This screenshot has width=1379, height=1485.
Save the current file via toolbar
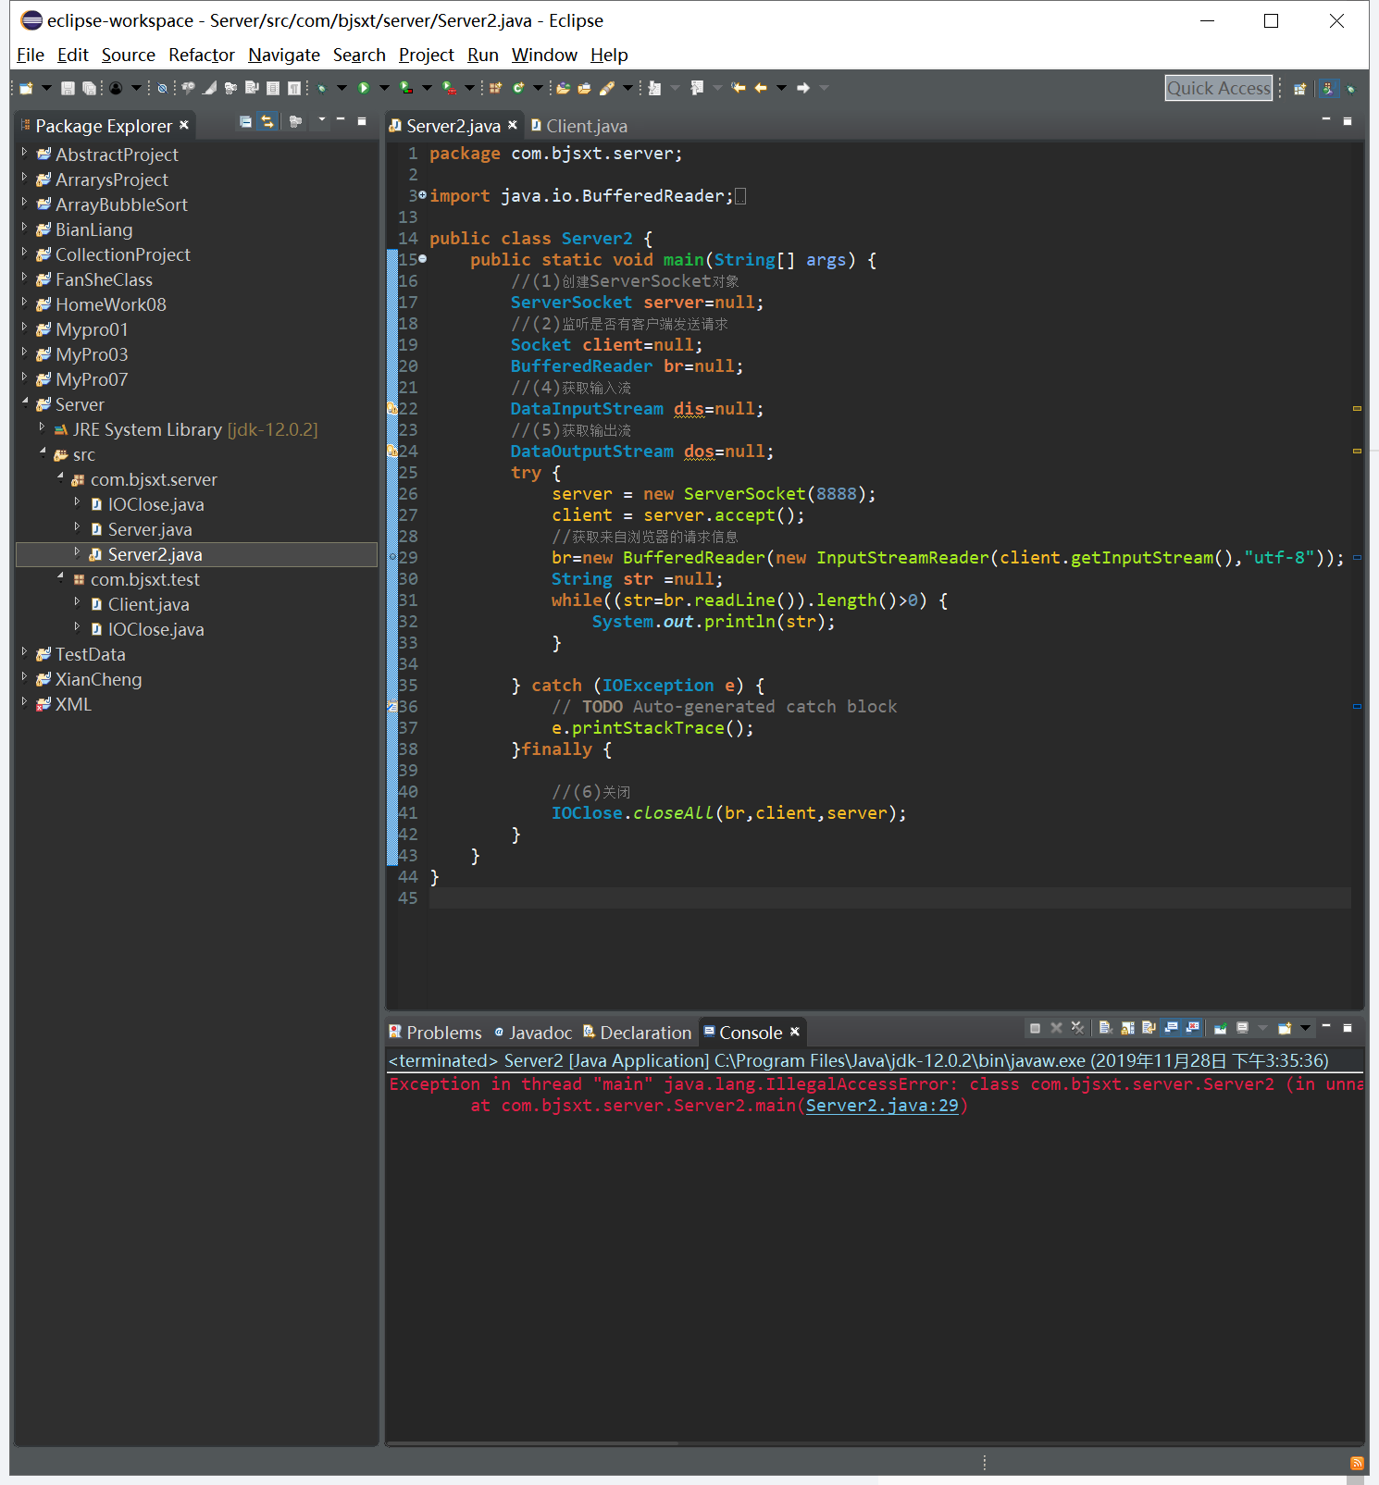[x=68, y=88]
